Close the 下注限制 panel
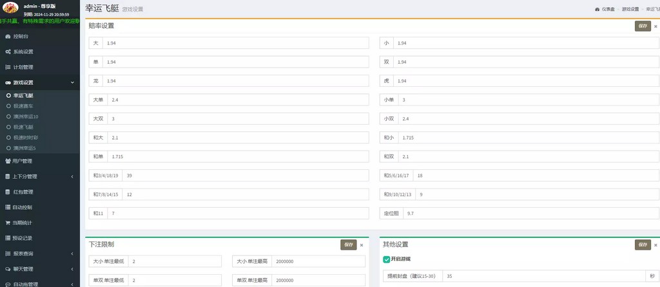The height and width of the screenshot is (287, 660). 362,245
